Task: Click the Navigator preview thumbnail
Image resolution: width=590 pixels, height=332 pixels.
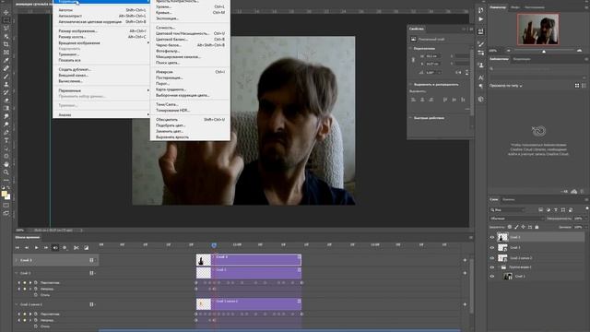Action: [537, 30]
